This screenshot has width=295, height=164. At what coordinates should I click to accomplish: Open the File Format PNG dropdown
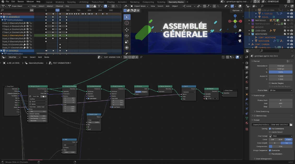click(x=281, y=136)
